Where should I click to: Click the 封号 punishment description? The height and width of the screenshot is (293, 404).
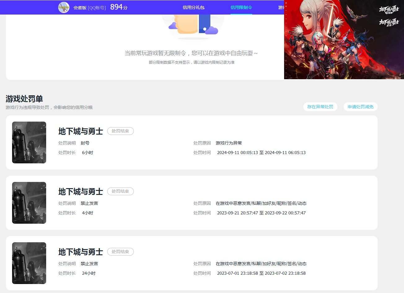(x=85, y=143)
